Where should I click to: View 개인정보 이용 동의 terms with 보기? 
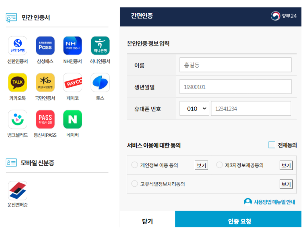pyautogui.click(x=202, y=165)
